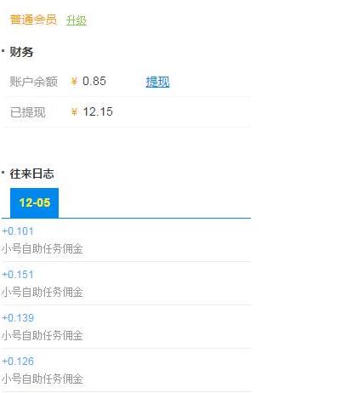Click 小号自助任务佣金 under +0.151
358x393 pixels.
(43, 293)
